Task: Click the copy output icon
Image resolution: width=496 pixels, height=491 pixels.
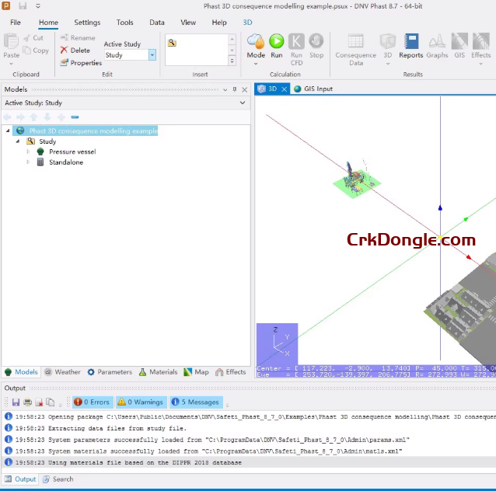Action: 51,402
